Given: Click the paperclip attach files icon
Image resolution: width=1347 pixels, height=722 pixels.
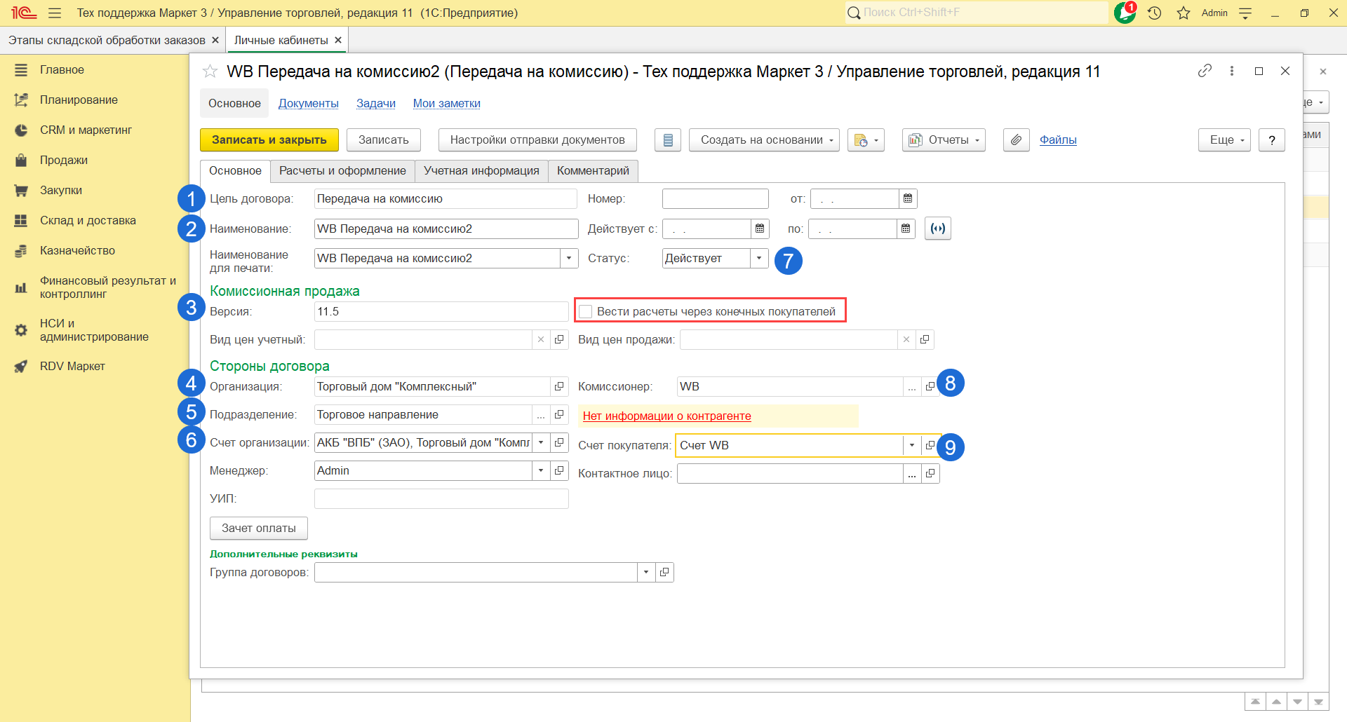Looking at the screenshot, I should click(x=1015, y=140).
